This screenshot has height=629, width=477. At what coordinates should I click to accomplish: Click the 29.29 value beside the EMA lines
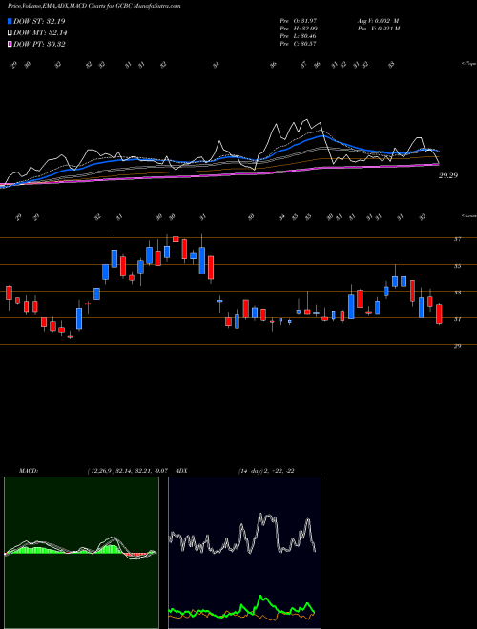coord(448,175)
